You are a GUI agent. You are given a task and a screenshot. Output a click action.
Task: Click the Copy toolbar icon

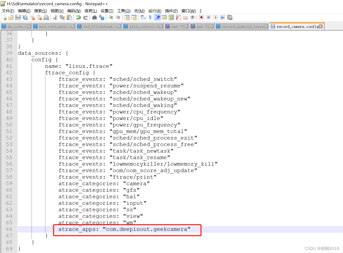pyautogui.click(x=62, y=17)
